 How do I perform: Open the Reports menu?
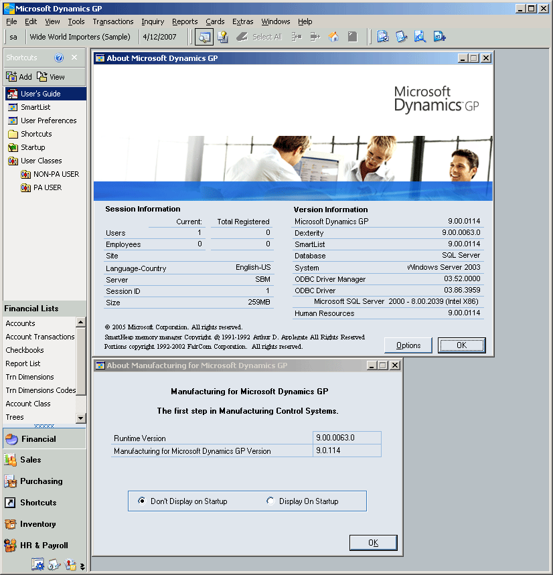tap(185, 21)
